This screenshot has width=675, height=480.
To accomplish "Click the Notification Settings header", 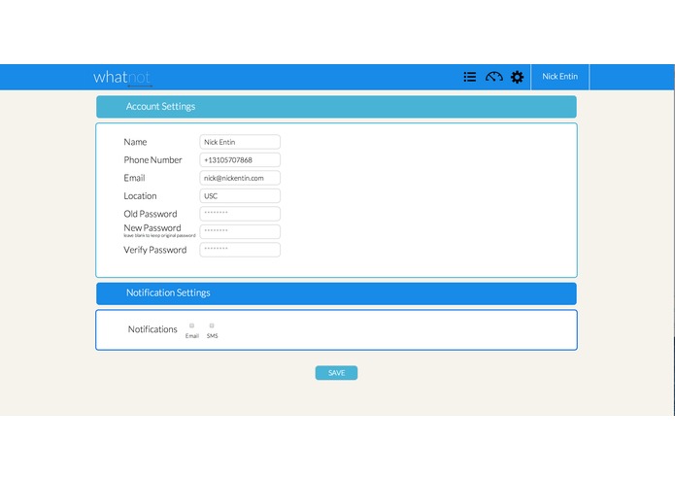I will (336, 293).
